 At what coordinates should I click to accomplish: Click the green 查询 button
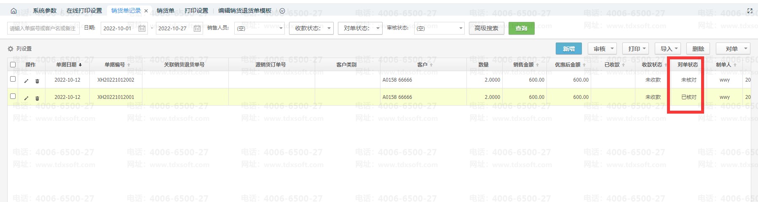click(x=521, y=29)
